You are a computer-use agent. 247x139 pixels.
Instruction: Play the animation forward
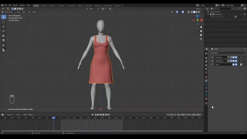pos(103,115)
